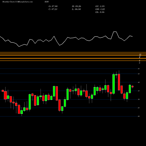
Task: Click the open price value O: 37.80
Action: point(53,6)
